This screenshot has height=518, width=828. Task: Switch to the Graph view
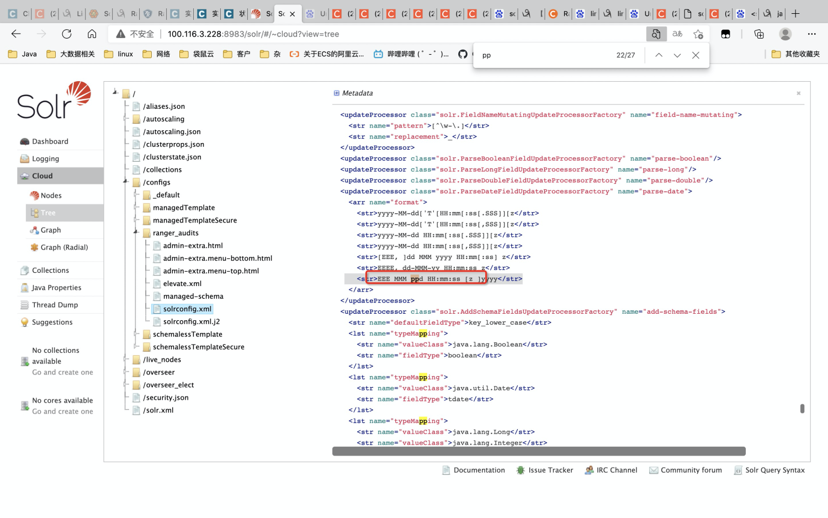point(51,230)
